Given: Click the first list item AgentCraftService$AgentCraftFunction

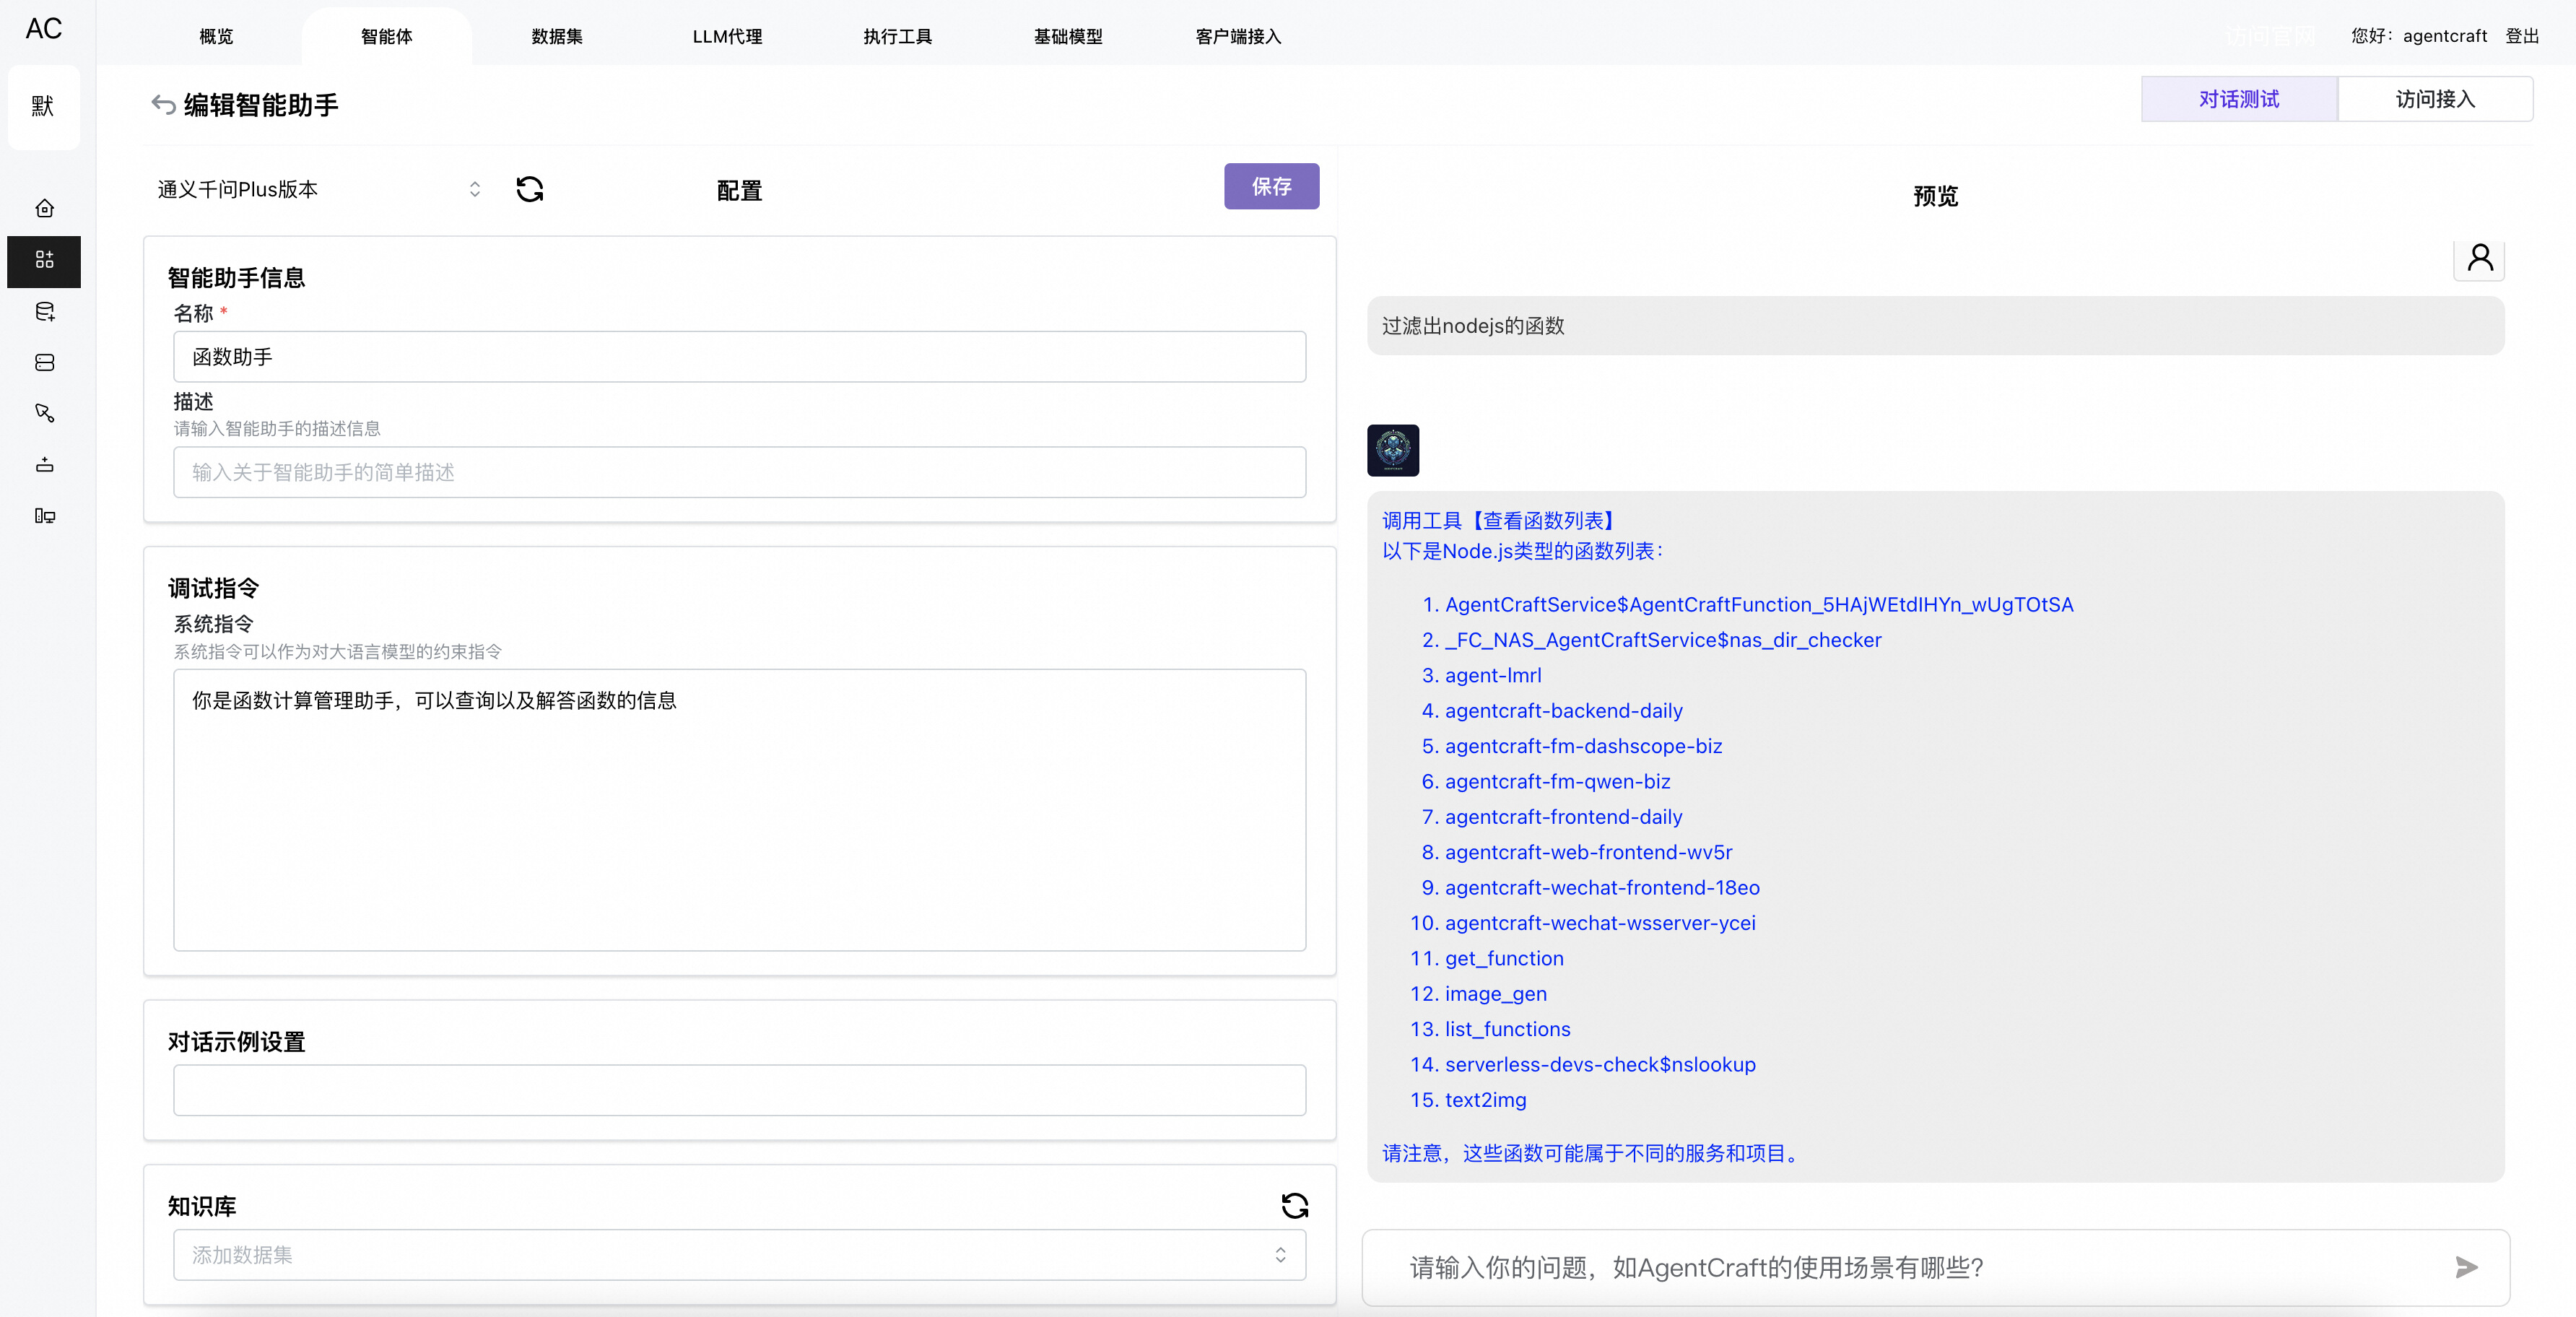Looking at the screenshot, I should [1759, 605].
